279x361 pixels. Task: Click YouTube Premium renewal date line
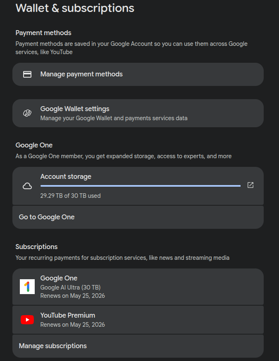[73, 325]
